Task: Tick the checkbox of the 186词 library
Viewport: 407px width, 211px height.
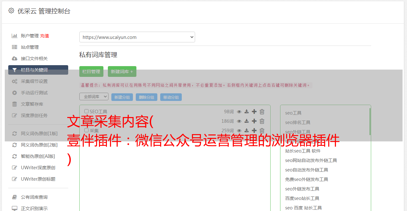Action: [86, 121]
